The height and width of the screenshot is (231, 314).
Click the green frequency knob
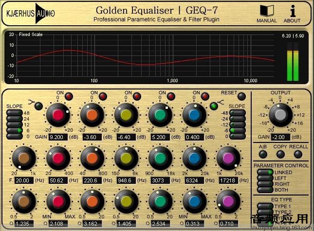tap(160, 158)
